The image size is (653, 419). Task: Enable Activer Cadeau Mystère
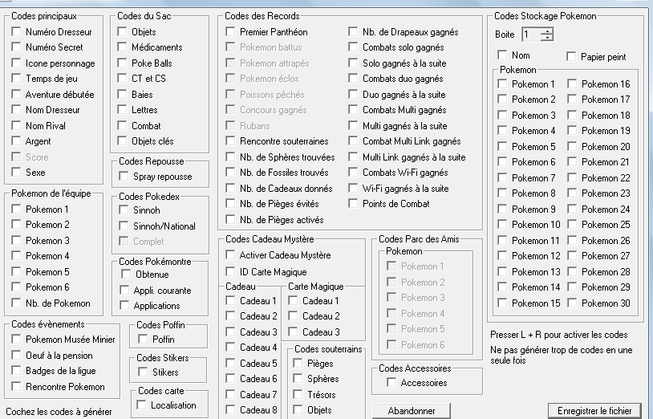click(x=231, y=255)
